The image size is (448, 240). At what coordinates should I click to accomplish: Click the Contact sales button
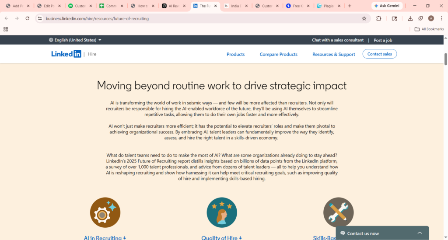click(379, 54)
